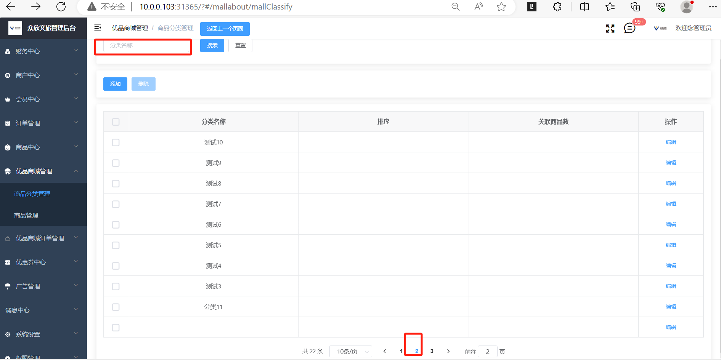The width and height of the screenshot is (721, 360).
Task: Check the 测试8 row checkbox
Action: click(x=116, y=184)
